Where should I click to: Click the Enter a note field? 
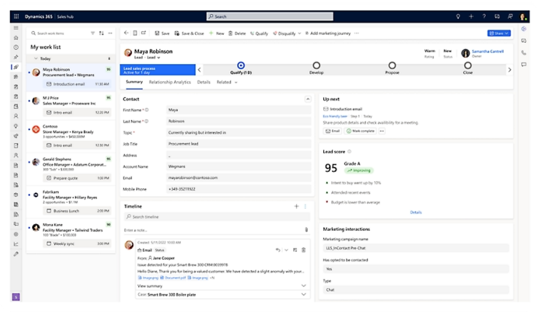tap(214, 230)
